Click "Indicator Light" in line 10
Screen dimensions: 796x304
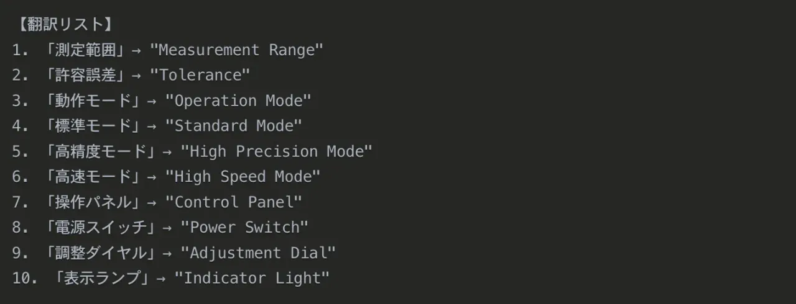click(252, 279)
